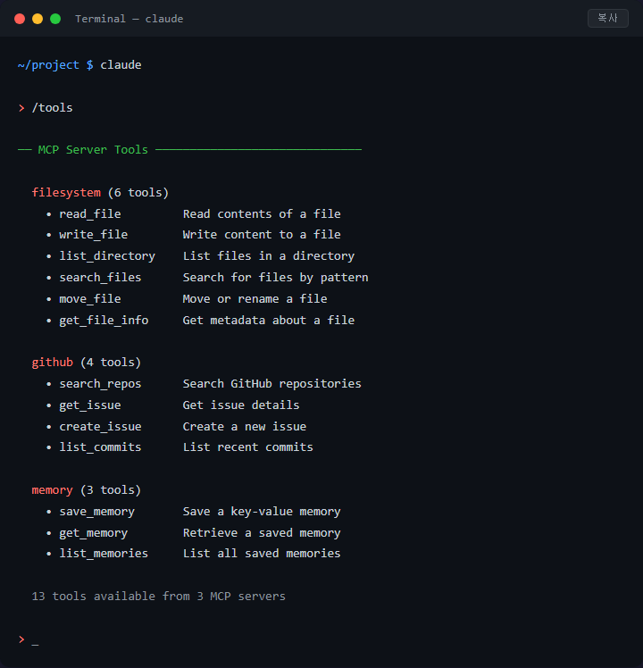Click the '/tools' command line

click(52, 108)
